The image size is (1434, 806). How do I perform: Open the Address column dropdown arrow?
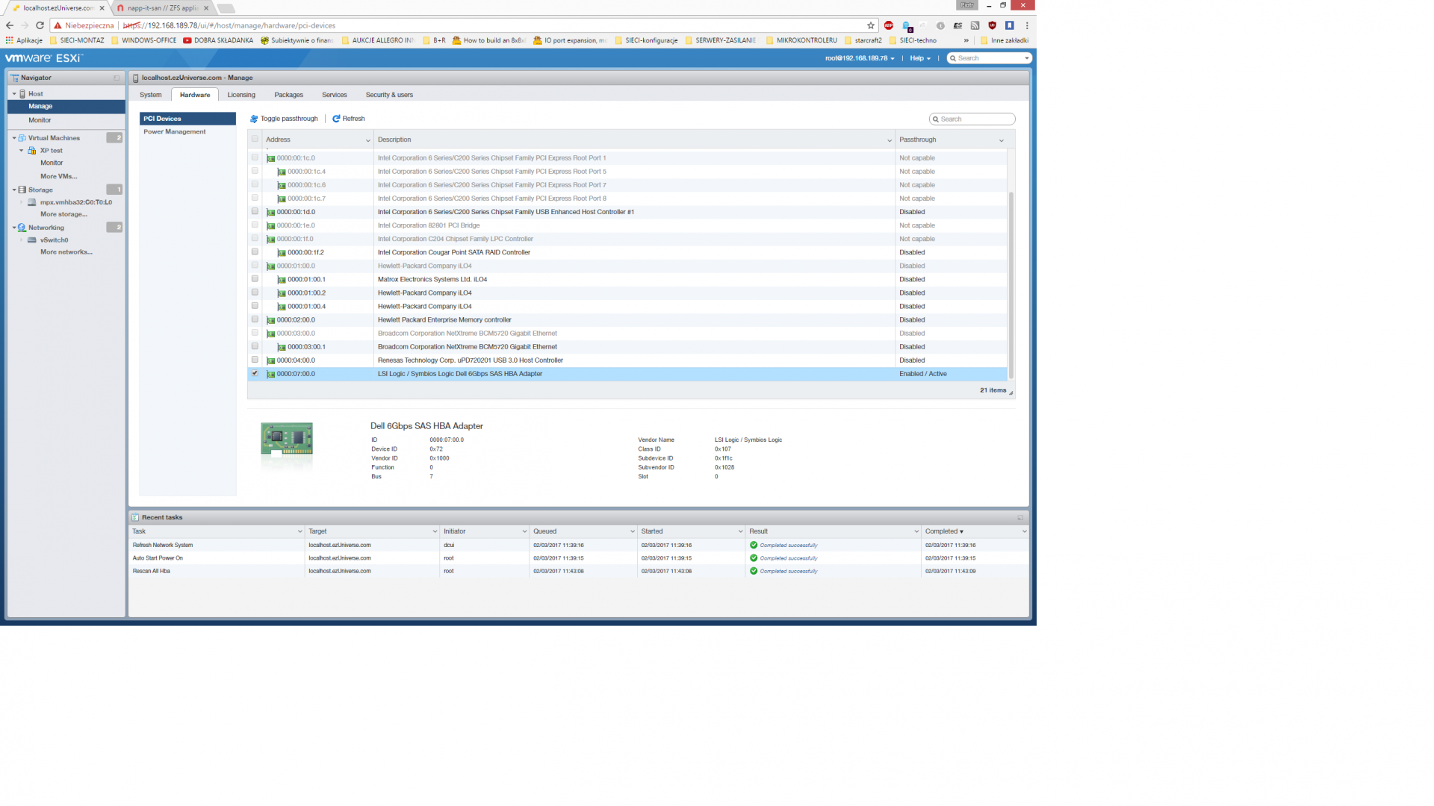coord(367,140)
